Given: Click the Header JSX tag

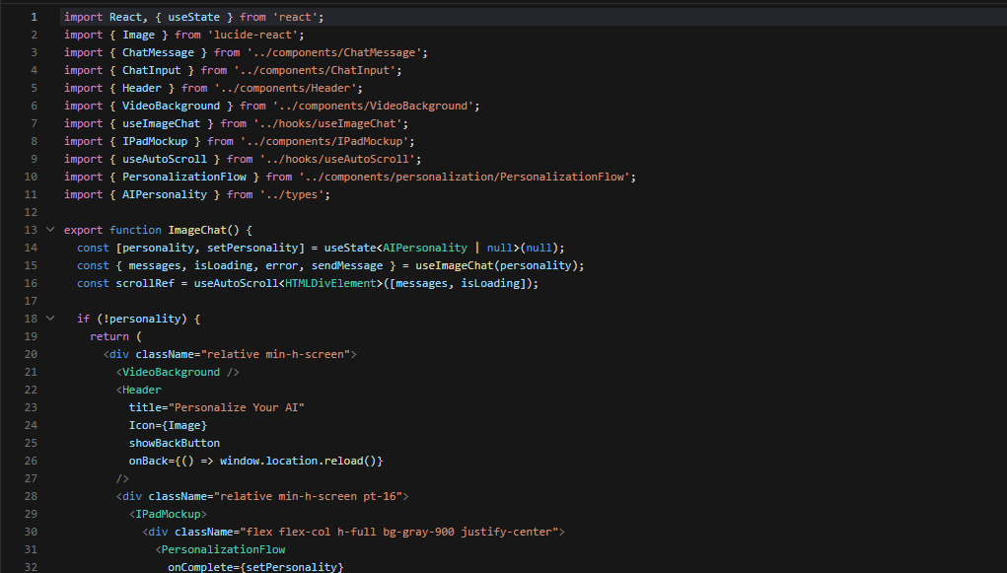Looking at the screenshot, I should click(x=141, y=389).
